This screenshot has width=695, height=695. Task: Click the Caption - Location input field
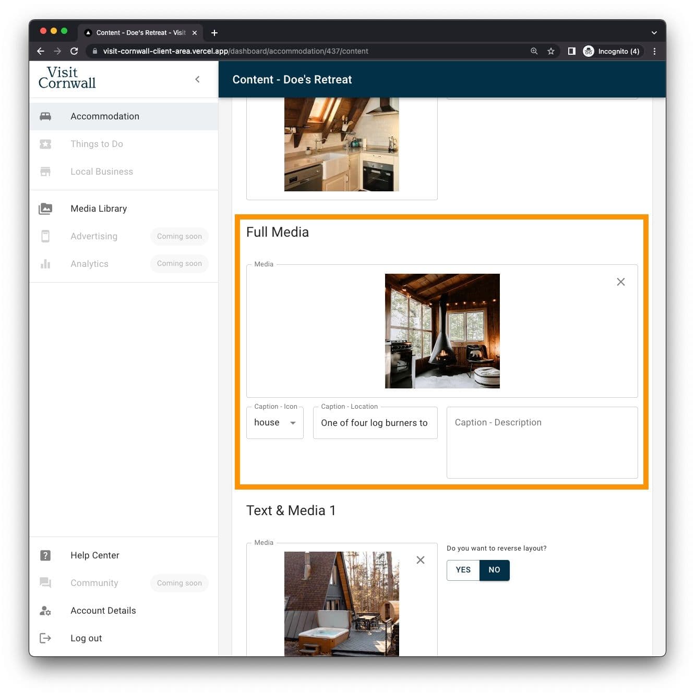375,423
